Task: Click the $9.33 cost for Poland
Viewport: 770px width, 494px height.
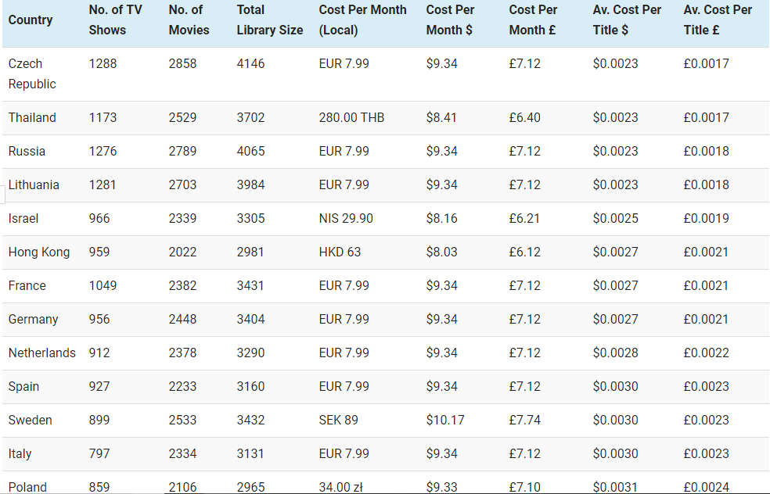Action: coord(442,487)
